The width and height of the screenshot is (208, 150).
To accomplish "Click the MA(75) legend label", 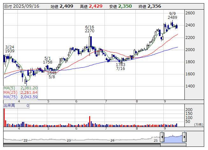I will tap(10, 97).
